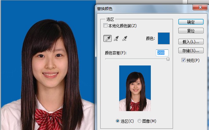Select the subtract-from-sample eyedropper

pos(125,38)
